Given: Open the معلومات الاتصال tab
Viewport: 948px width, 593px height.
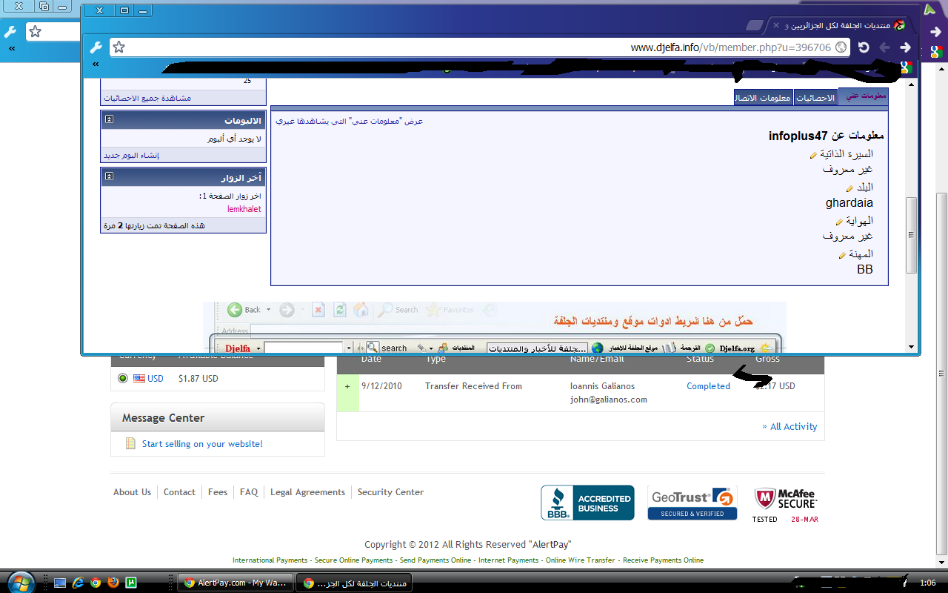Looking at the screenshot, I should (763, 98).
